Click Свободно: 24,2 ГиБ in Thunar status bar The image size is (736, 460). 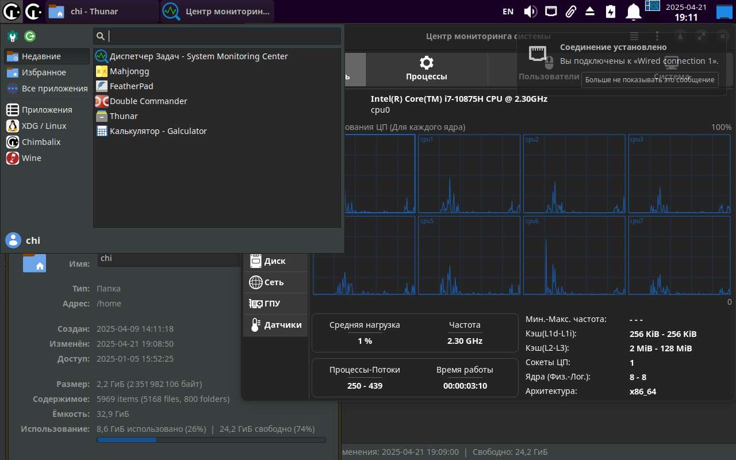point(510,452)
